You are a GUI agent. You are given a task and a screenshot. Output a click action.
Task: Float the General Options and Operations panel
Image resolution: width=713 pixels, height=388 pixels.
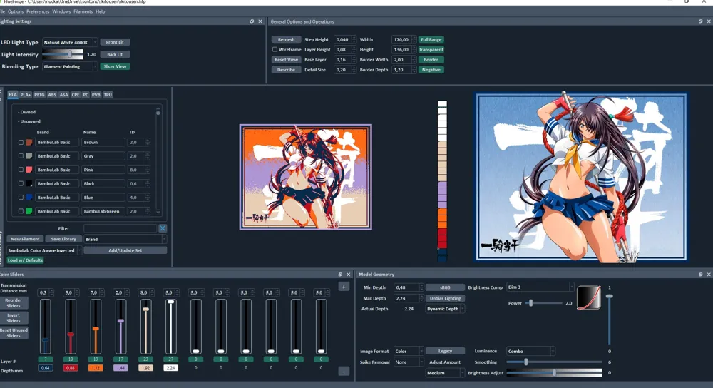click(x=700, y=21)
